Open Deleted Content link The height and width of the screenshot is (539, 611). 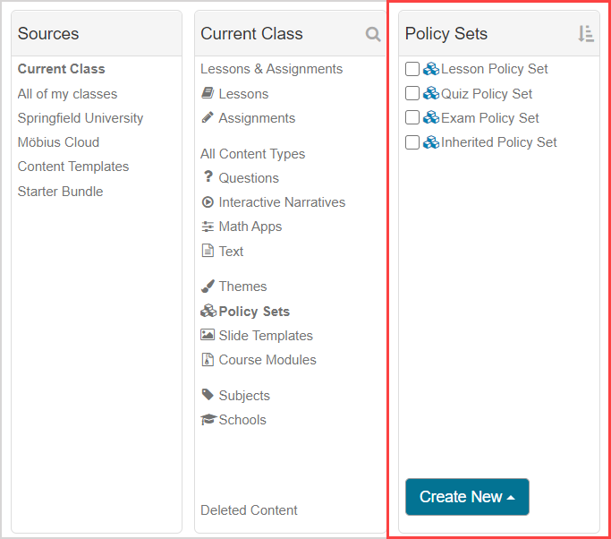click(x=249, y=510)
